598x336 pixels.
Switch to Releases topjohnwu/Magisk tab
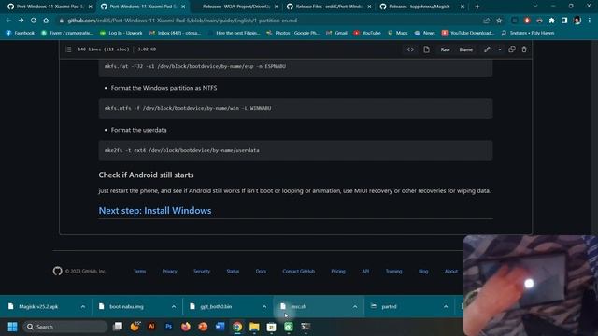421,7
